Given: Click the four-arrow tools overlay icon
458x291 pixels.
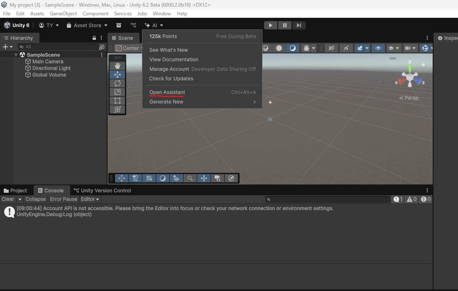Looking at the screenshot, I should point(122,178).
